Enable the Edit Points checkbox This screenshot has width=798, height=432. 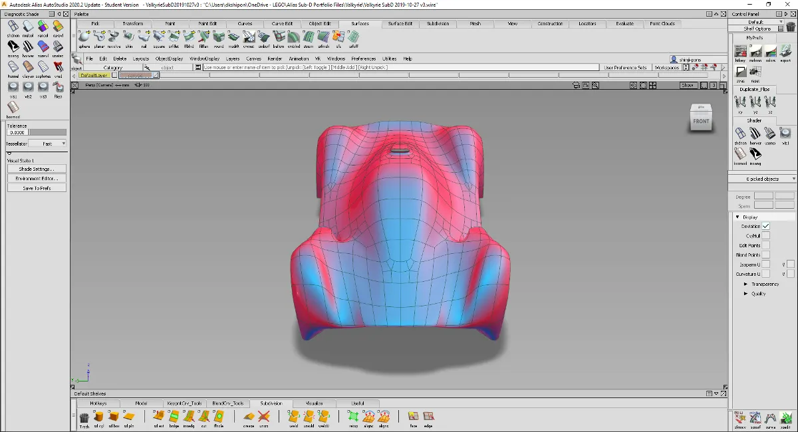766,245
